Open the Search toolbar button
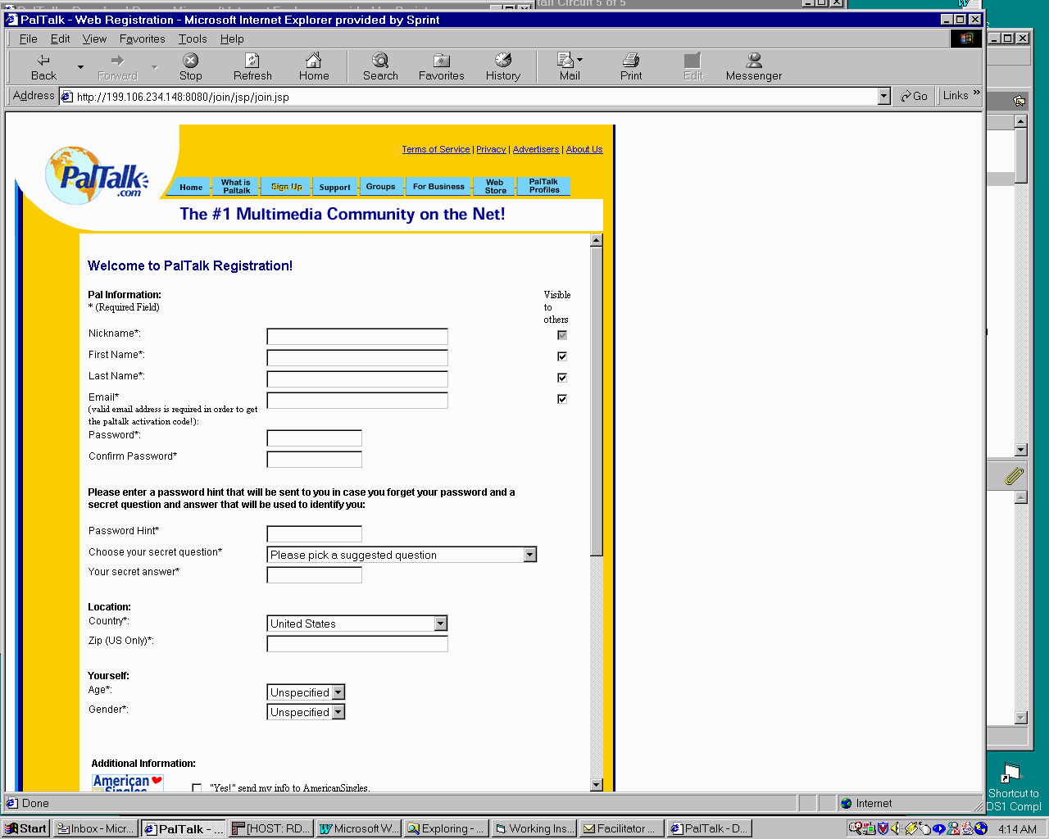Image resolution: width=1049 pixels, height=839 pixels. [380, 67]
